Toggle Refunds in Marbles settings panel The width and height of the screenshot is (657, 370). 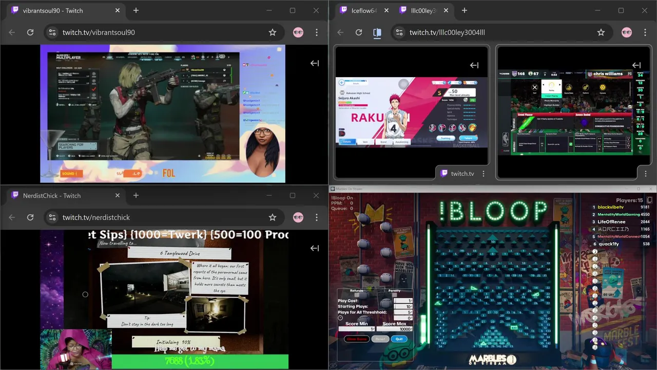(356, 294)
